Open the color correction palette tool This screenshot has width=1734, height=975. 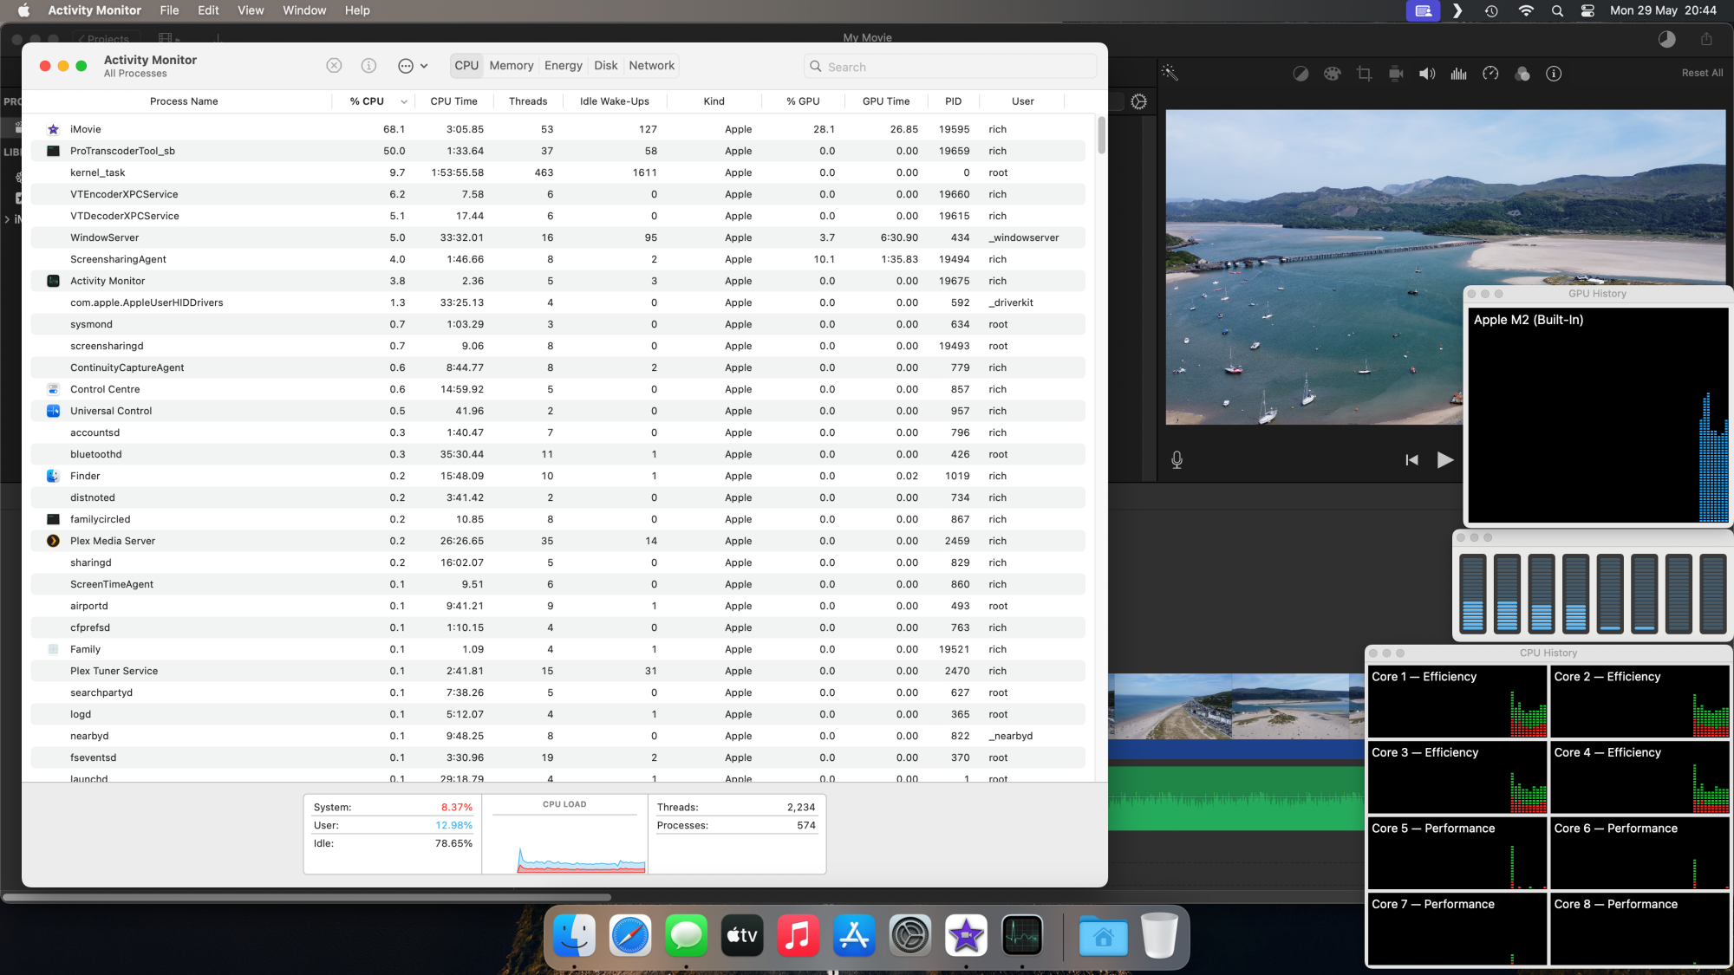[1332, 74]
